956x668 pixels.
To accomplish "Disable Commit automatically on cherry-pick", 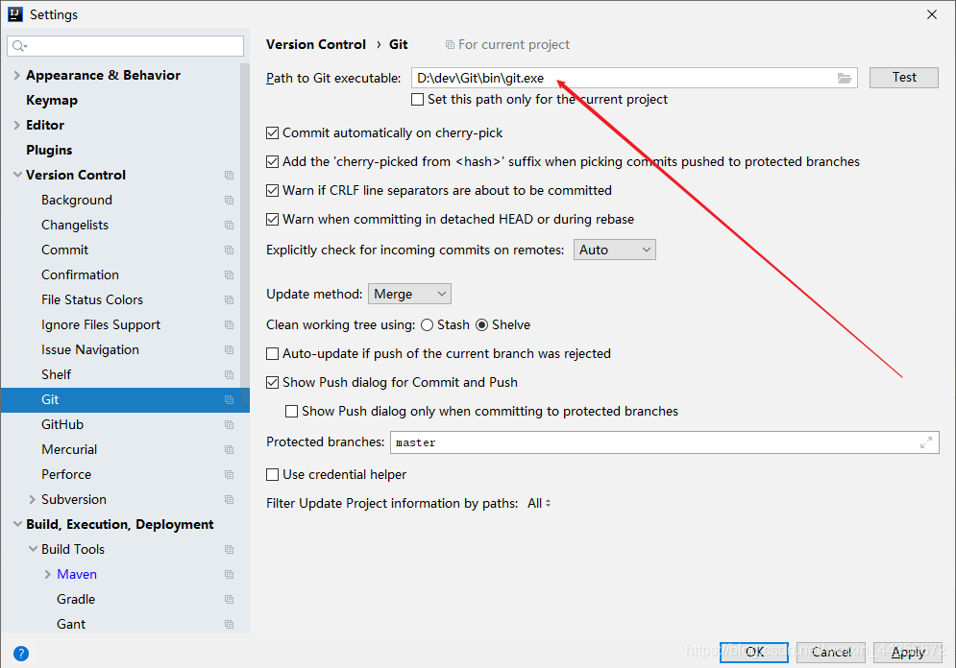I will [x=273, y=133].
